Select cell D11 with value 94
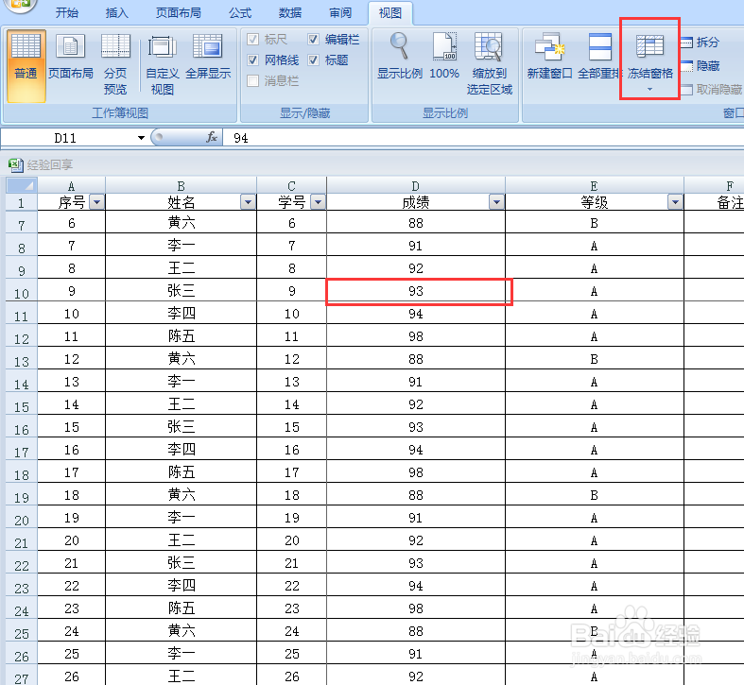This screenshot has height=685, width=744. (416, 314)
